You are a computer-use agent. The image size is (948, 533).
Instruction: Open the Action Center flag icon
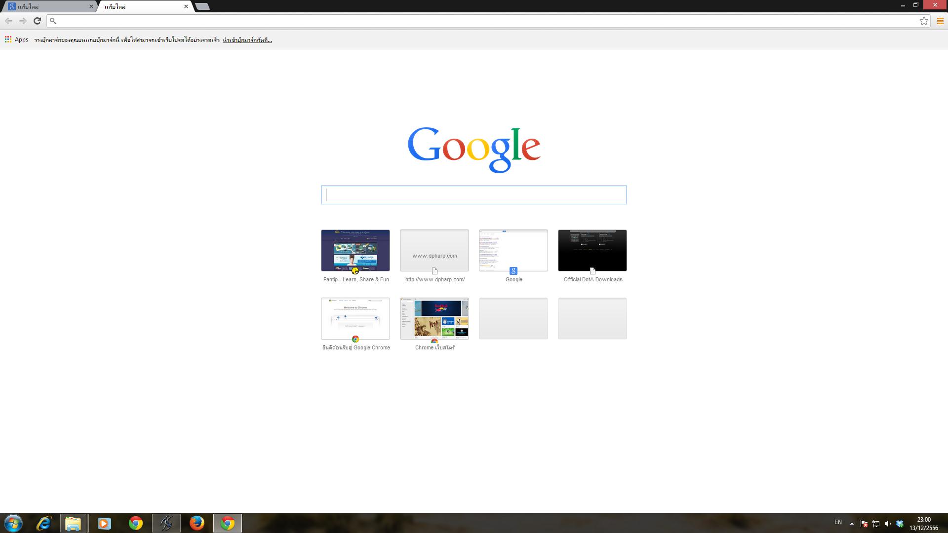(x=864, y=524)
